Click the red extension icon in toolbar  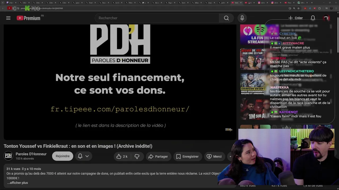(x=315, y=8)
